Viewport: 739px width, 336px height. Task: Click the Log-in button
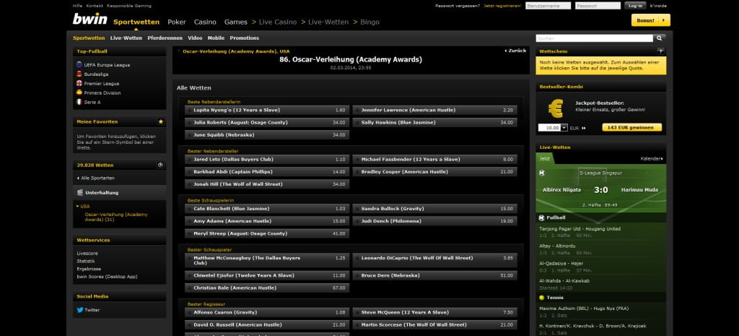pyautogui.click(x=635, y=6)
